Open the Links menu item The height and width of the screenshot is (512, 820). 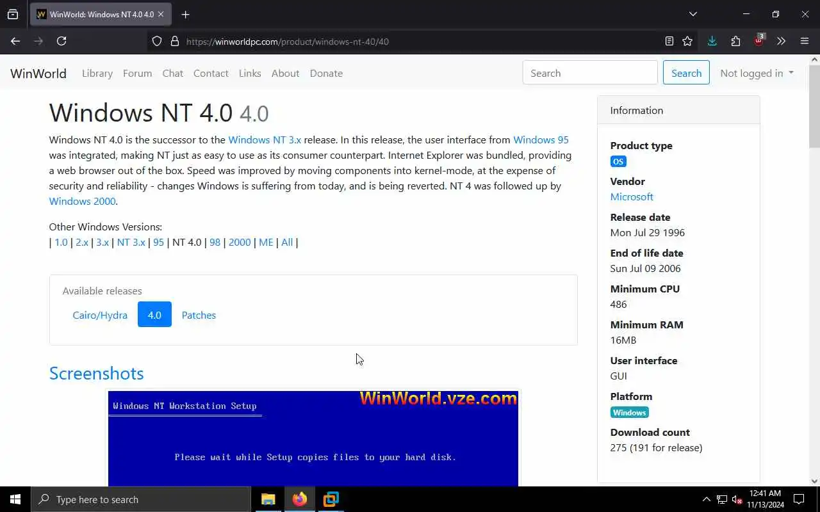pyautogui.click(x=250, y=73)
